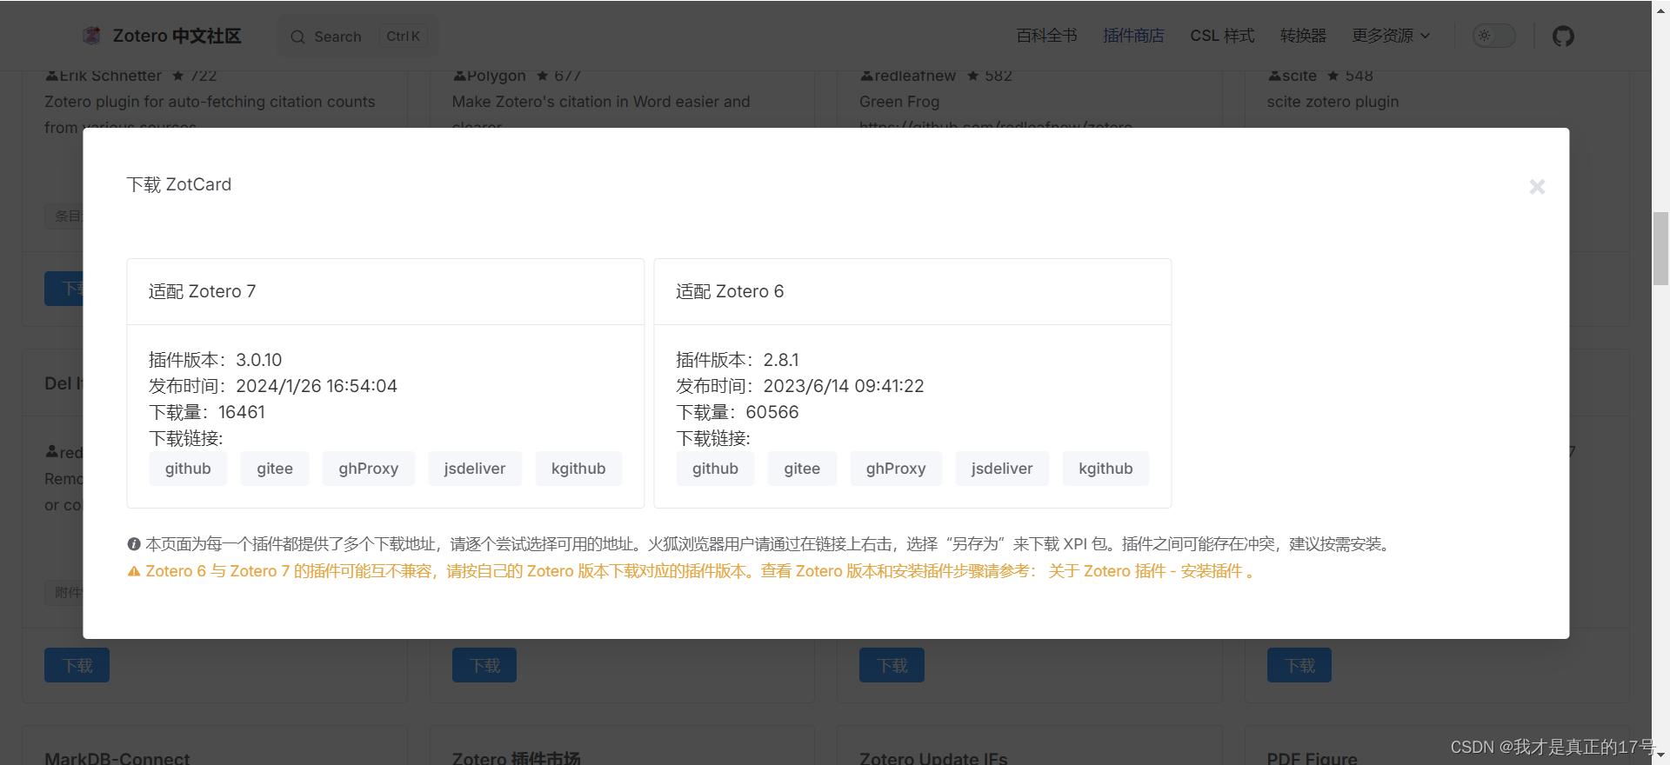Download Zotero 6 version from gitee
Screen dimensions: 1670x765
(x=802, y=469)
